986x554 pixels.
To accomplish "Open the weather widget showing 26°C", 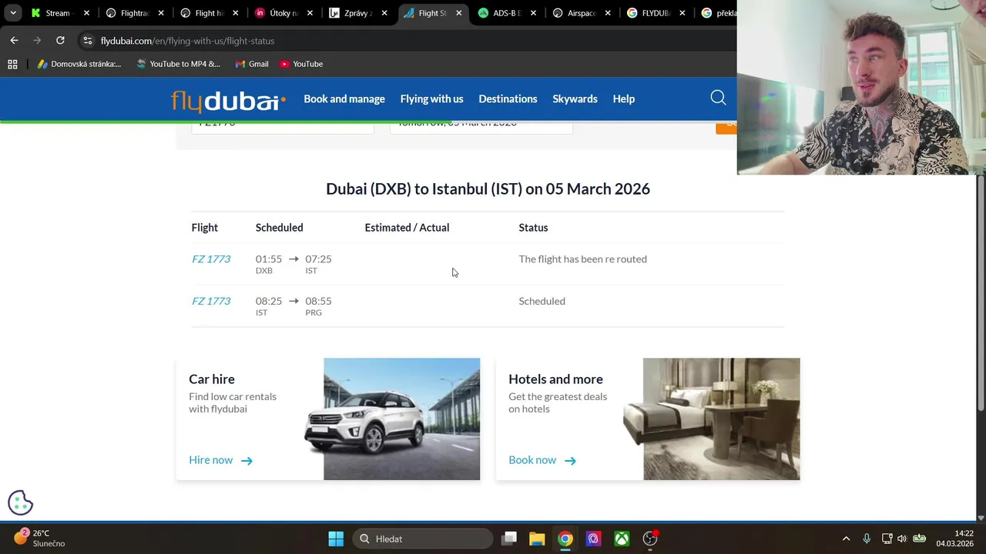I will pos(40,538).
